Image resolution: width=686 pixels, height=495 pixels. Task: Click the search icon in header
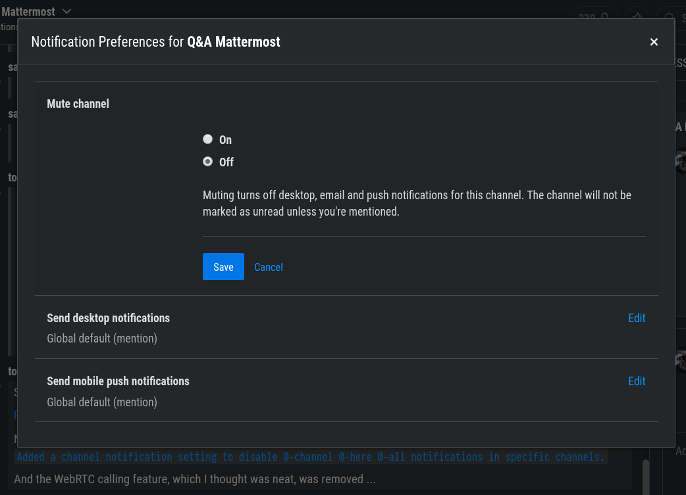click(x=670, y=16)
